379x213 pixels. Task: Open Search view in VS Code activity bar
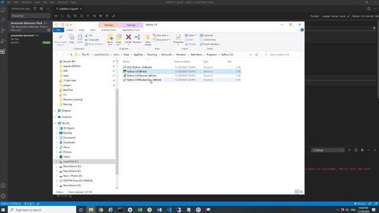[3, 20]
